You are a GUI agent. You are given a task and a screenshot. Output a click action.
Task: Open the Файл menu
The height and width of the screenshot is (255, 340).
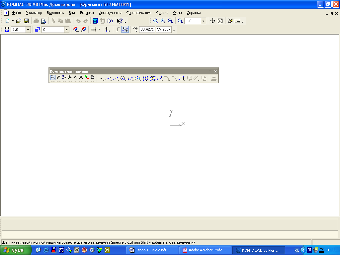tap(16, 13)
